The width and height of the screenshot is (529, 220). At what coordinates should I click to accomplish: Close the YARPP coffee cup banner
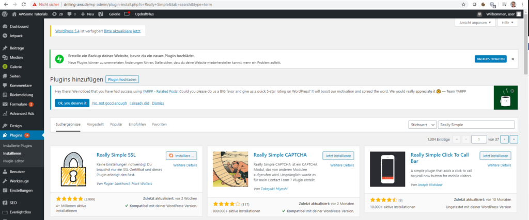click(x=512, y=91)
